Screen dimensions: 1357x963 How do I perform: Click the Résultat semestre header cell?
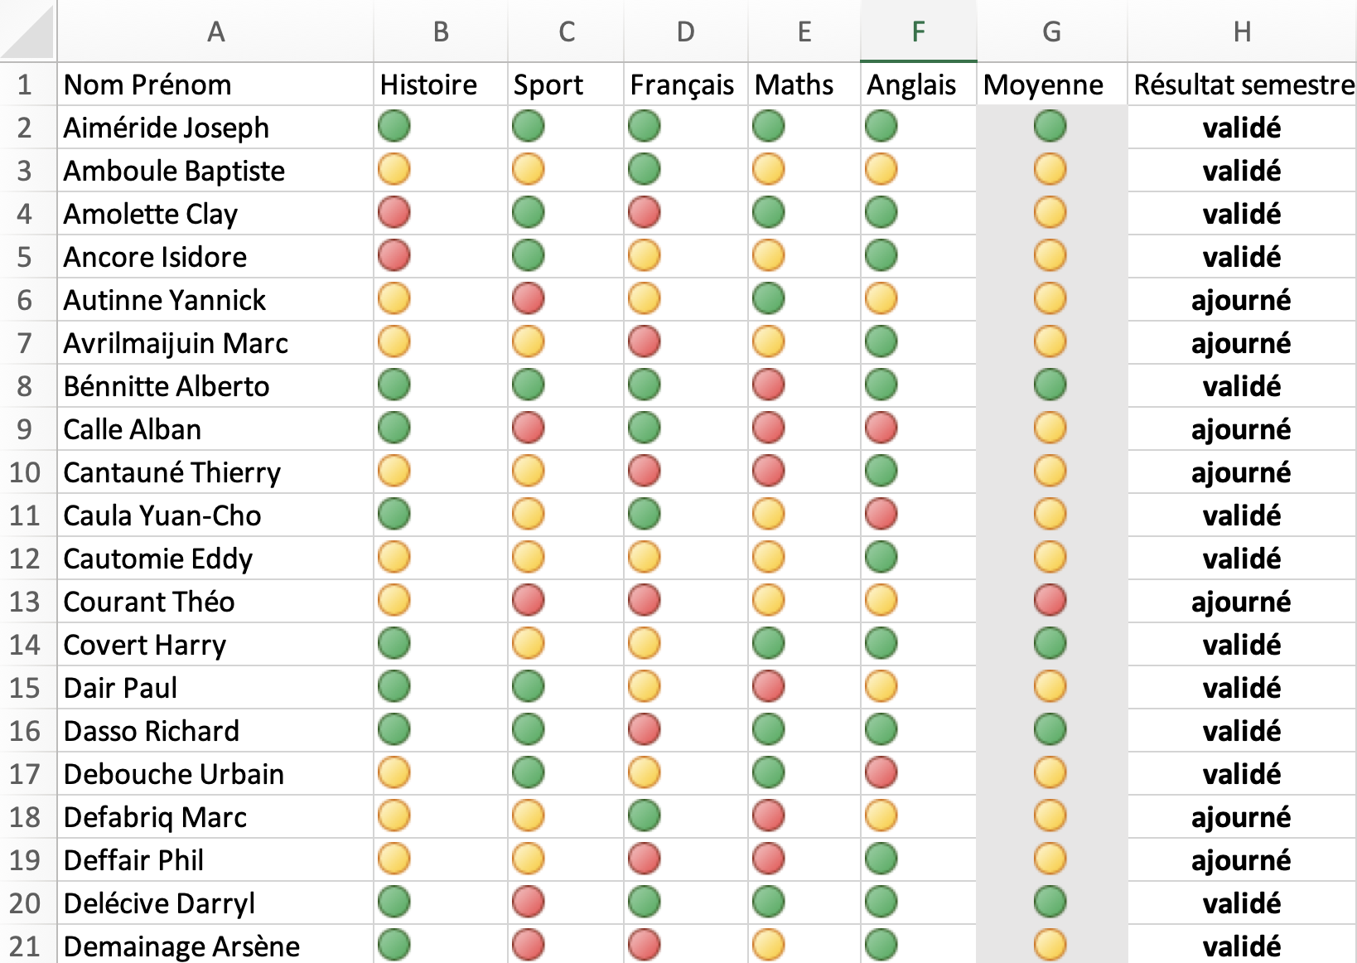click(x=1242, y=85)
